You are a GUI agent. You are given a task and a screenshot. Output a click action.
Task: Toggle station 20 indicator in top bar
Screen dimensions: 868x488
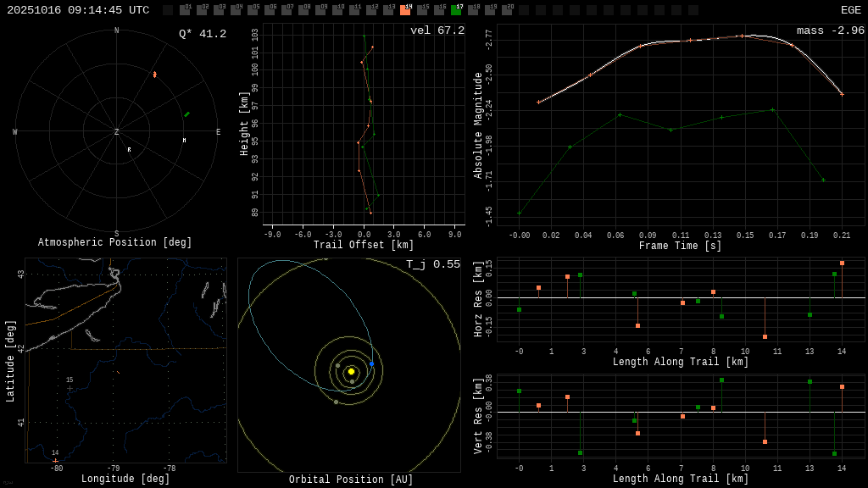507,10
